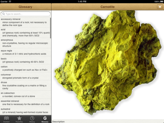The image size is (164, 123).
Task: Tap the 1:45 PM clock in status bar
Action: [x=82, y=2]
